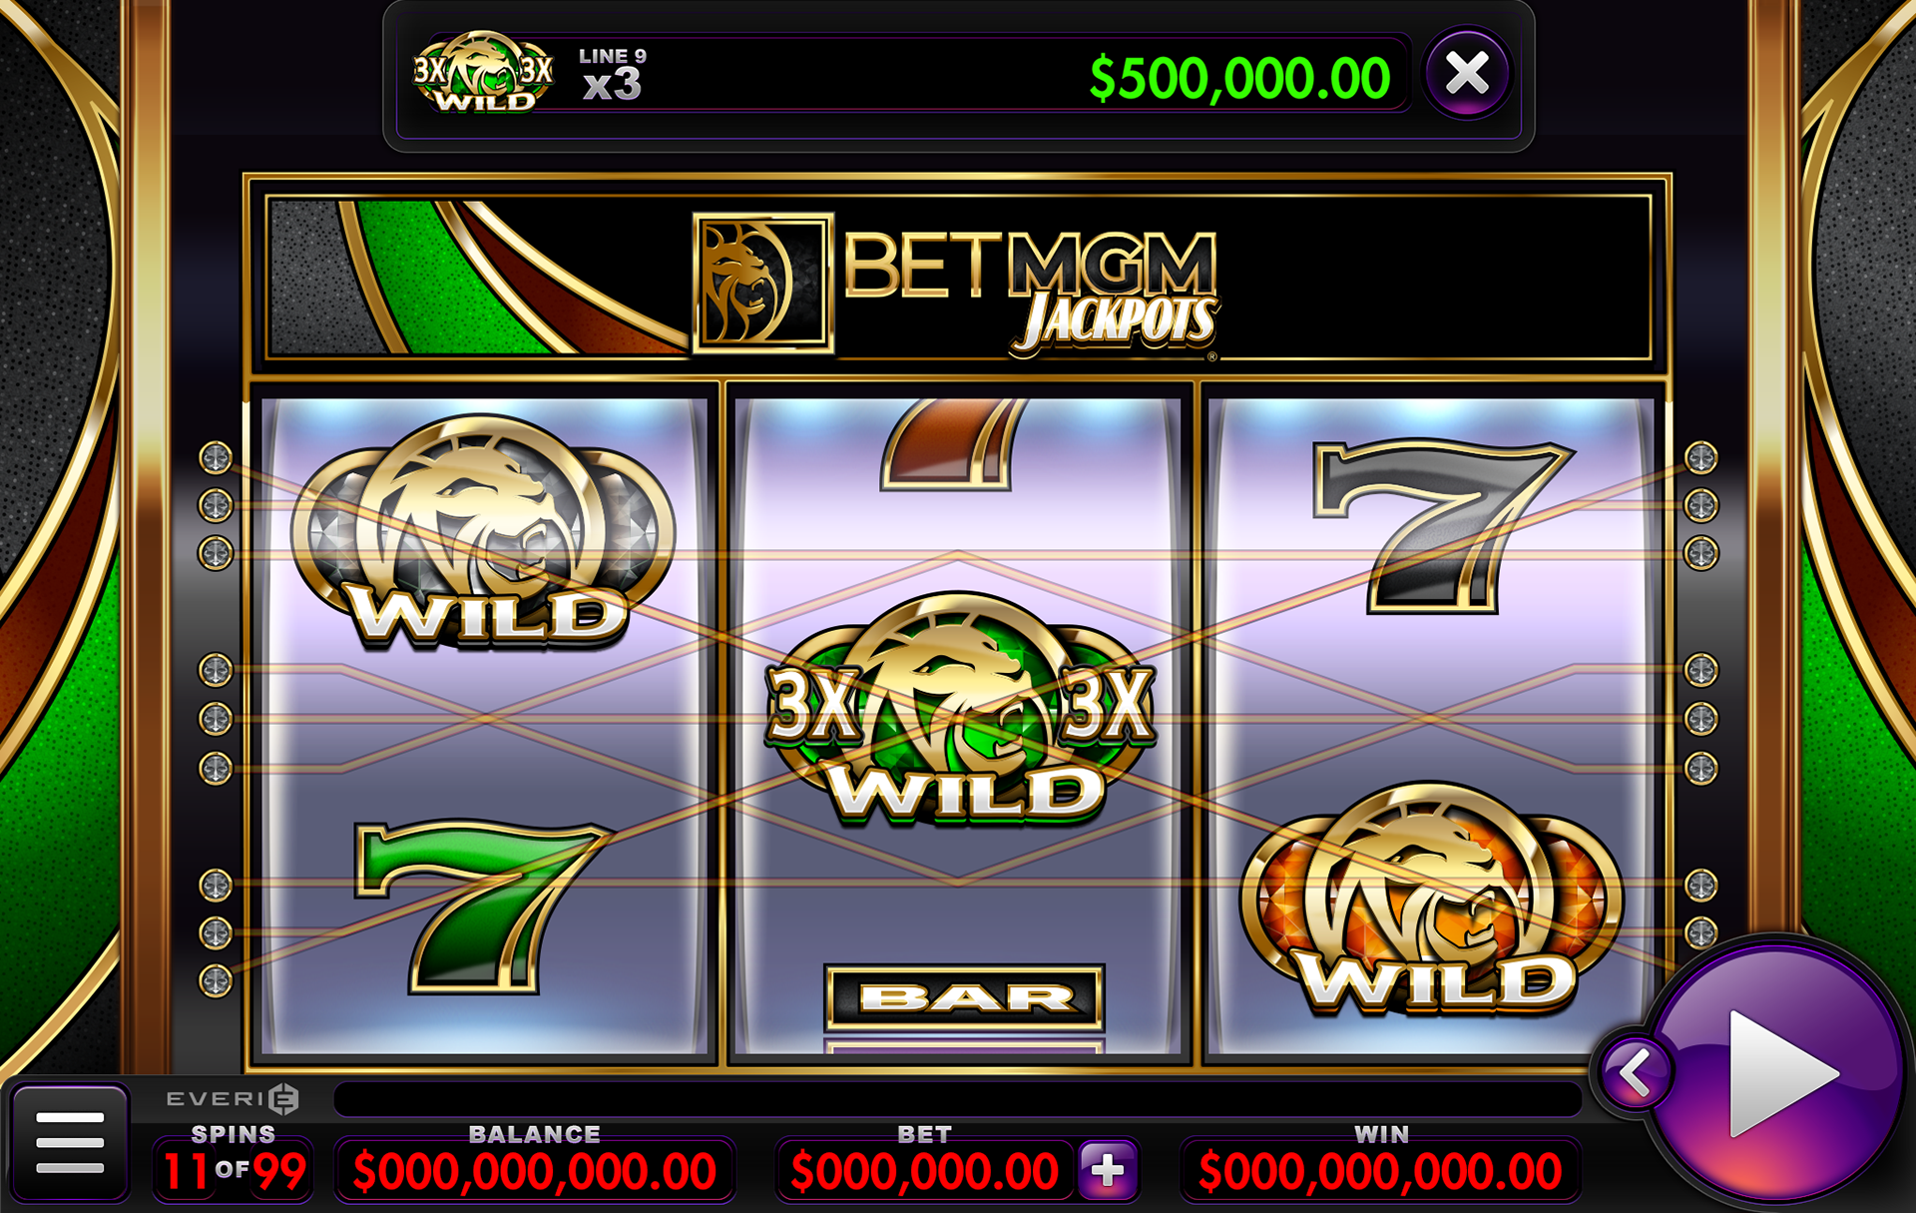Viewport: 1916px width, 1213px height.
Task: Click the orange Wild lion symbol on third reel
Action: click(1432, 900)
